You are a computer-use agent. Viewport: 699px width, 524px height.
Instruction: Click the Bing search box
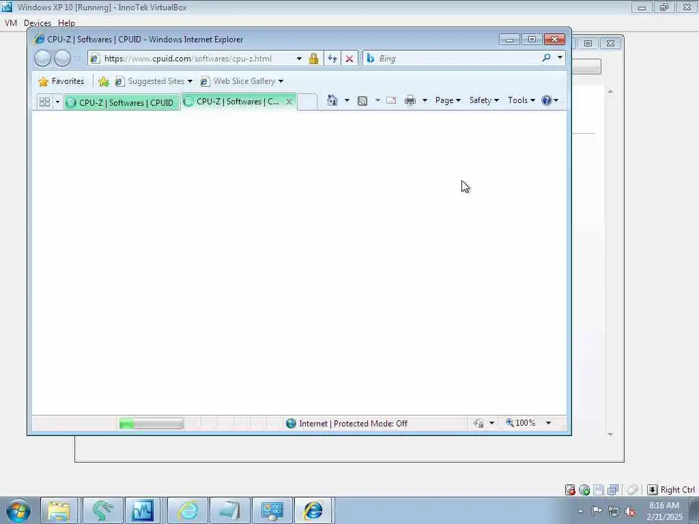click(451, 59)
